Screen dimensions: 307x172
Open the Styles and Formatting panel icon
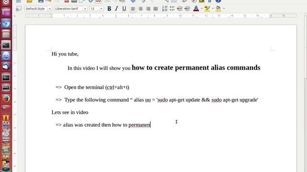[19, 9]
